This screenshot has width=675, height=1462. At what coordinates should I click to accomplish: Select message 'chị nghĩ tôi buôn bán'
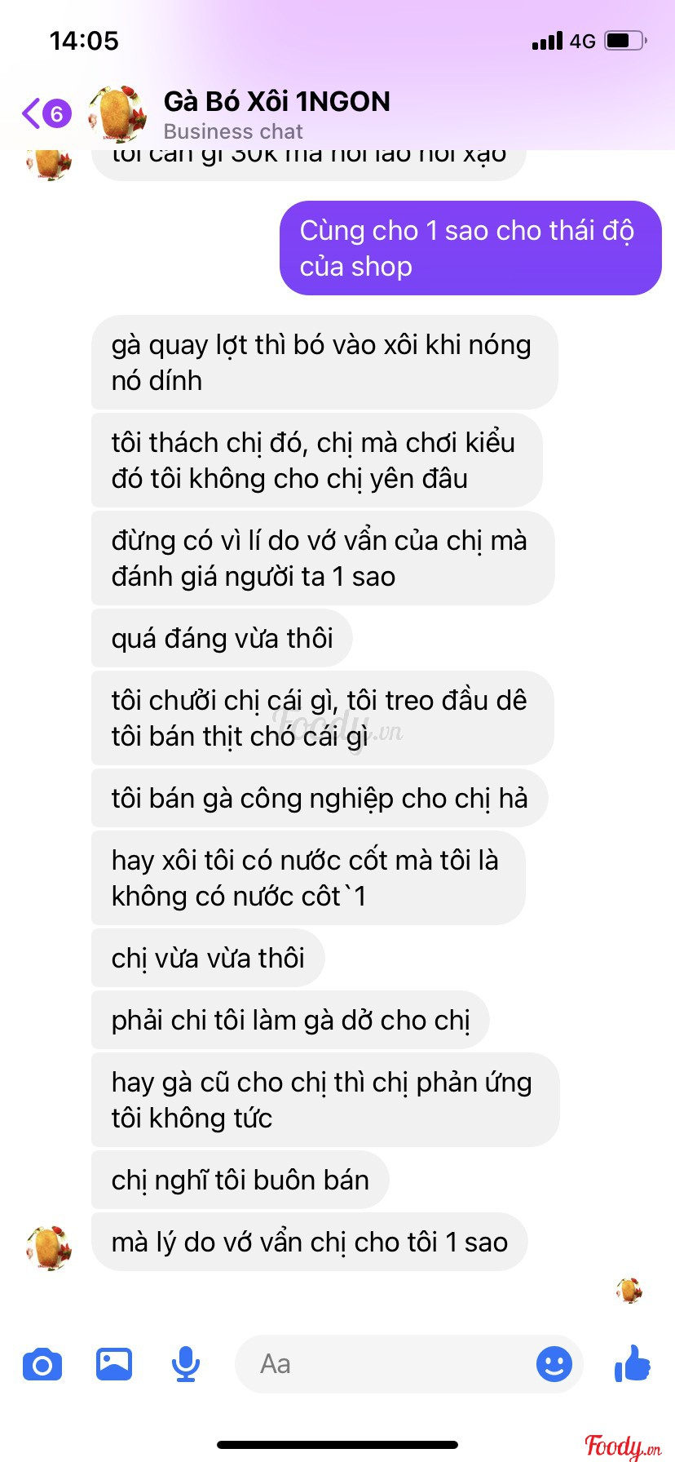point(240,1180)
